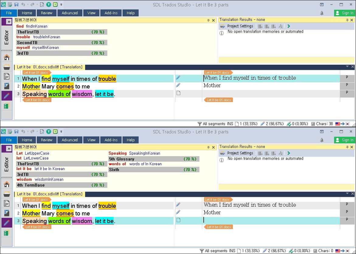Toggle INS insert mode in upper status bar

(x=230, y=124)
